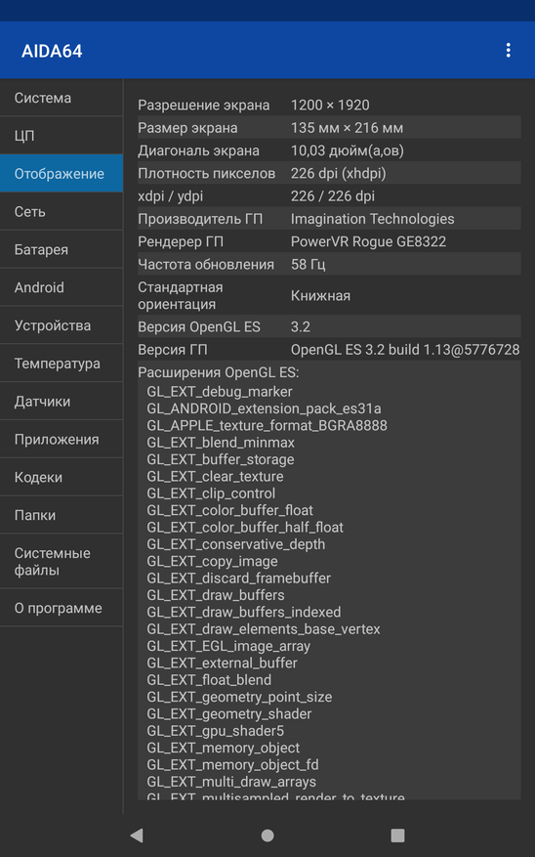Tap the Android back navigation button

[137, 836]
